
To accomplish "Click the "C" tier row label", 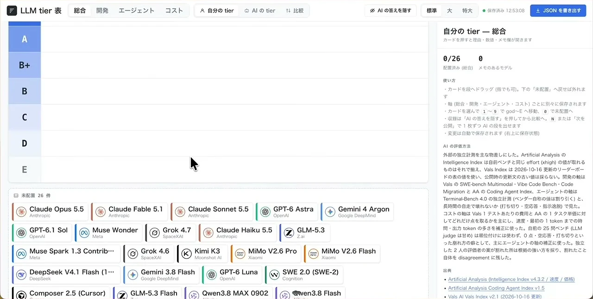I will click(25, 118).
